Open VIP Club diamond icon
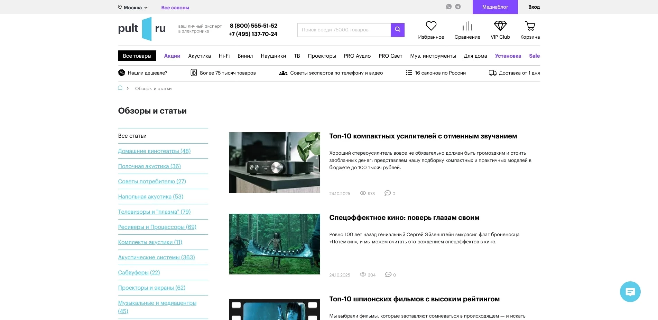Screen dimensions: 658x320 [500, 26]
